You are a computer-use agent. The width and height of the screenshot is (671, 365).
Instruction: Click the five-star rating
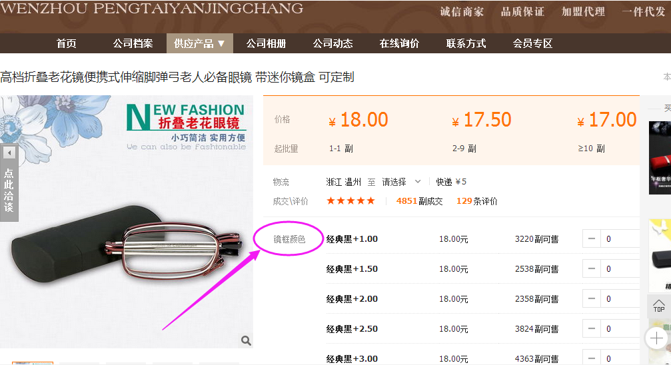pos(350,200)
